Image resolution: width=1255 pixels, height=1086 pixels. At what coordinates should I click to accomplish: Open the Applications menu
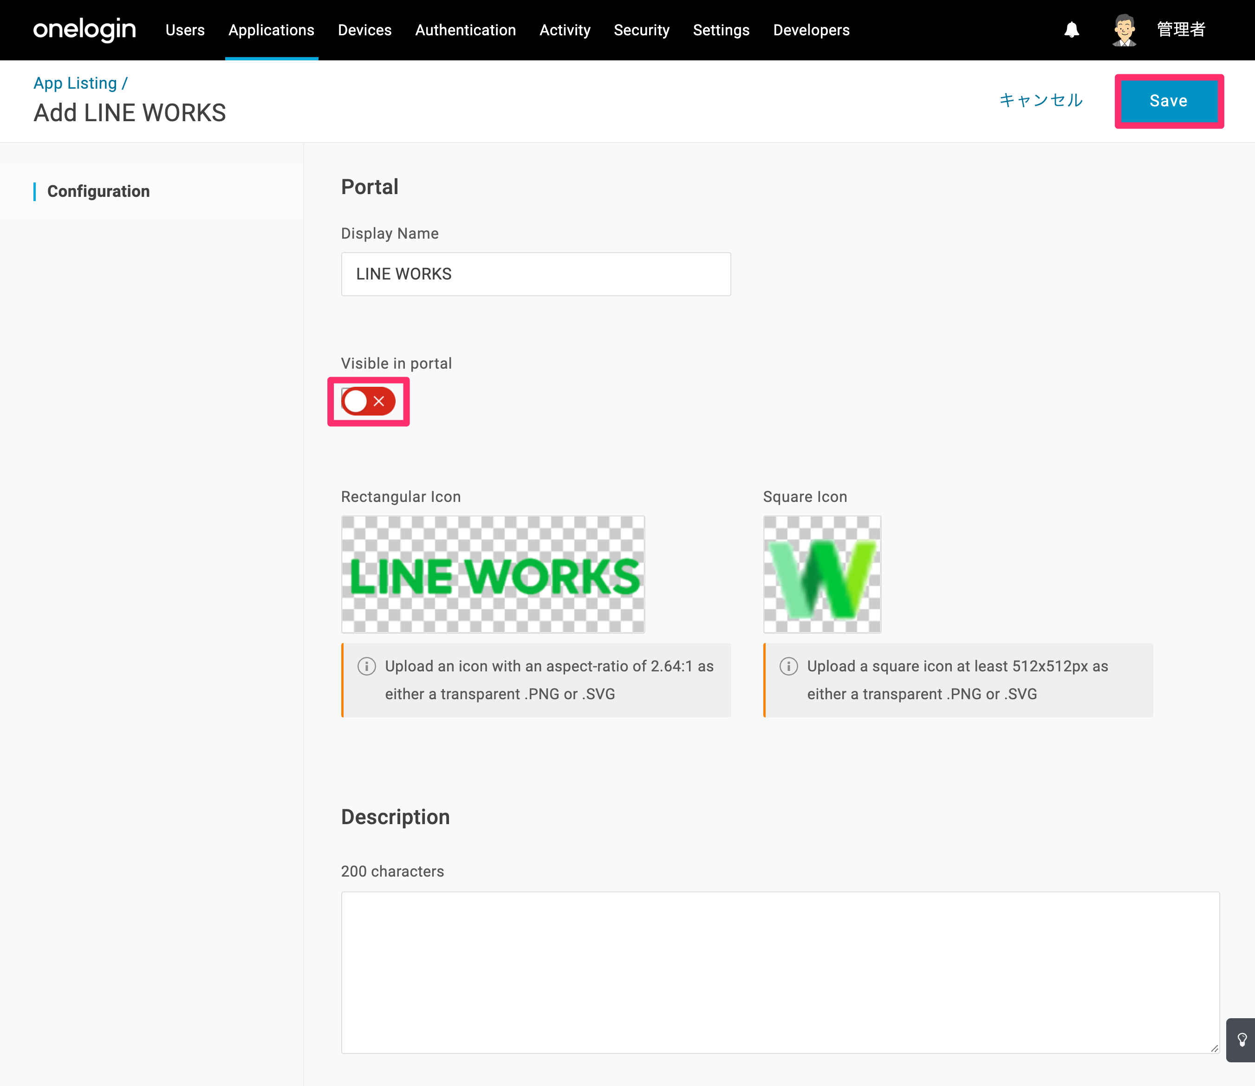(x=272, y=30)
